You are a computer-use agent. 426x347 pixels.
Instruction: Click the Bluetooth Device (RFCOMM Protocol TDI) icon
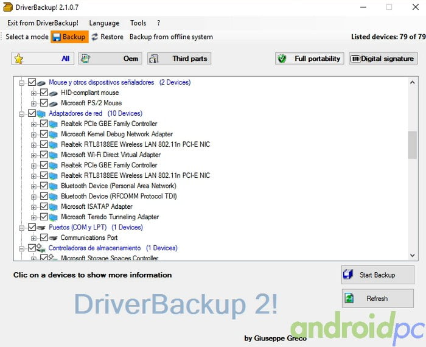point(54,197)
